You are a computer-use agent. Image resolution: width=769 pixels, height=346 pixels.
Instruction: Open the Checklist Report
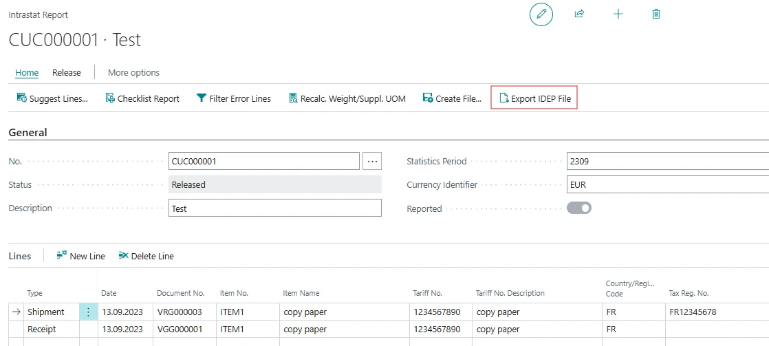[x=142, y=98]
